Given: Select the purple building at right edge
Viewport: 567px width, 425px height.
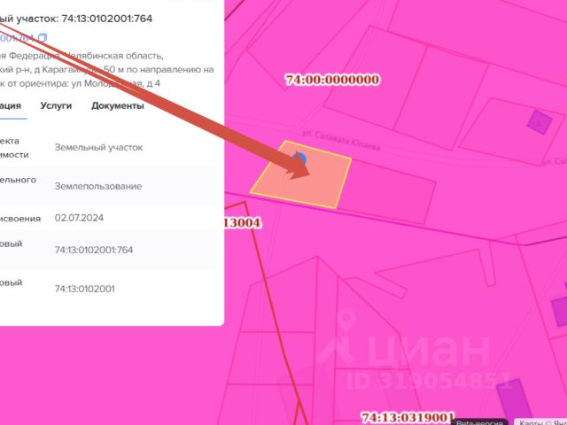Looking at the screenshot, I should (x=559, y=306).
